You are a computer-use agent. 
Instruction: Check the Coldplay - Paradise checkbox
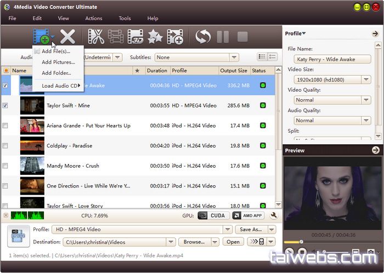pos(5,146)
